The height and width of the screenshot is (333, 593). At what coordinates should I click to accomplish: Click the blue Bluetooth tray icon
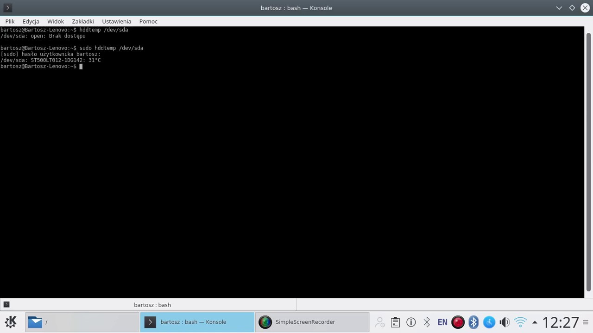473,322
